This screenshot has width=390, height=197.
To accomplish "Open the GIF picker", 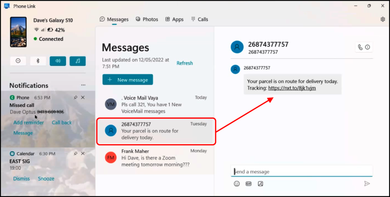I will [248, 184].
